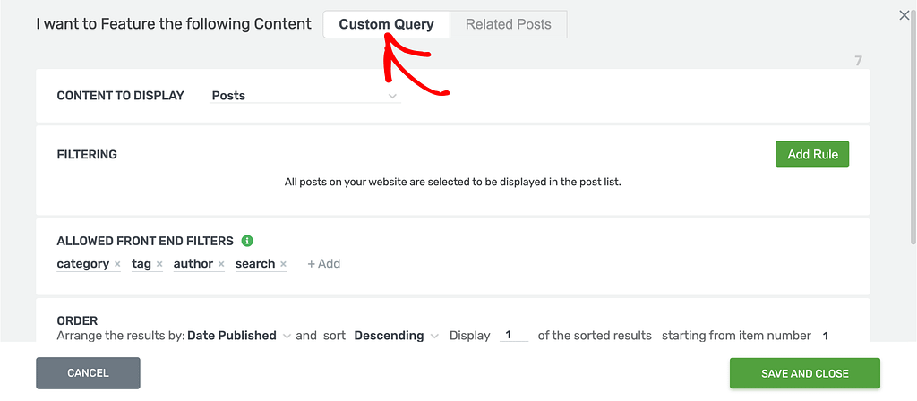Open the Content to Display dropdown
Screen dimensions: 917x401
[x=304, y=95]
